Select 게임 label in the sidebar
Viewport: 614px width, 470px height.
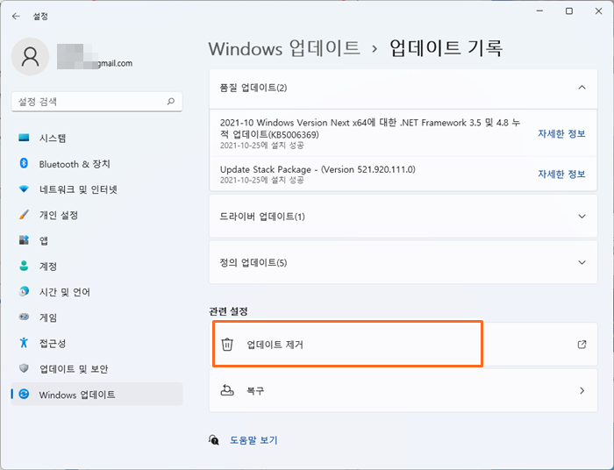(x=48, y=317)
